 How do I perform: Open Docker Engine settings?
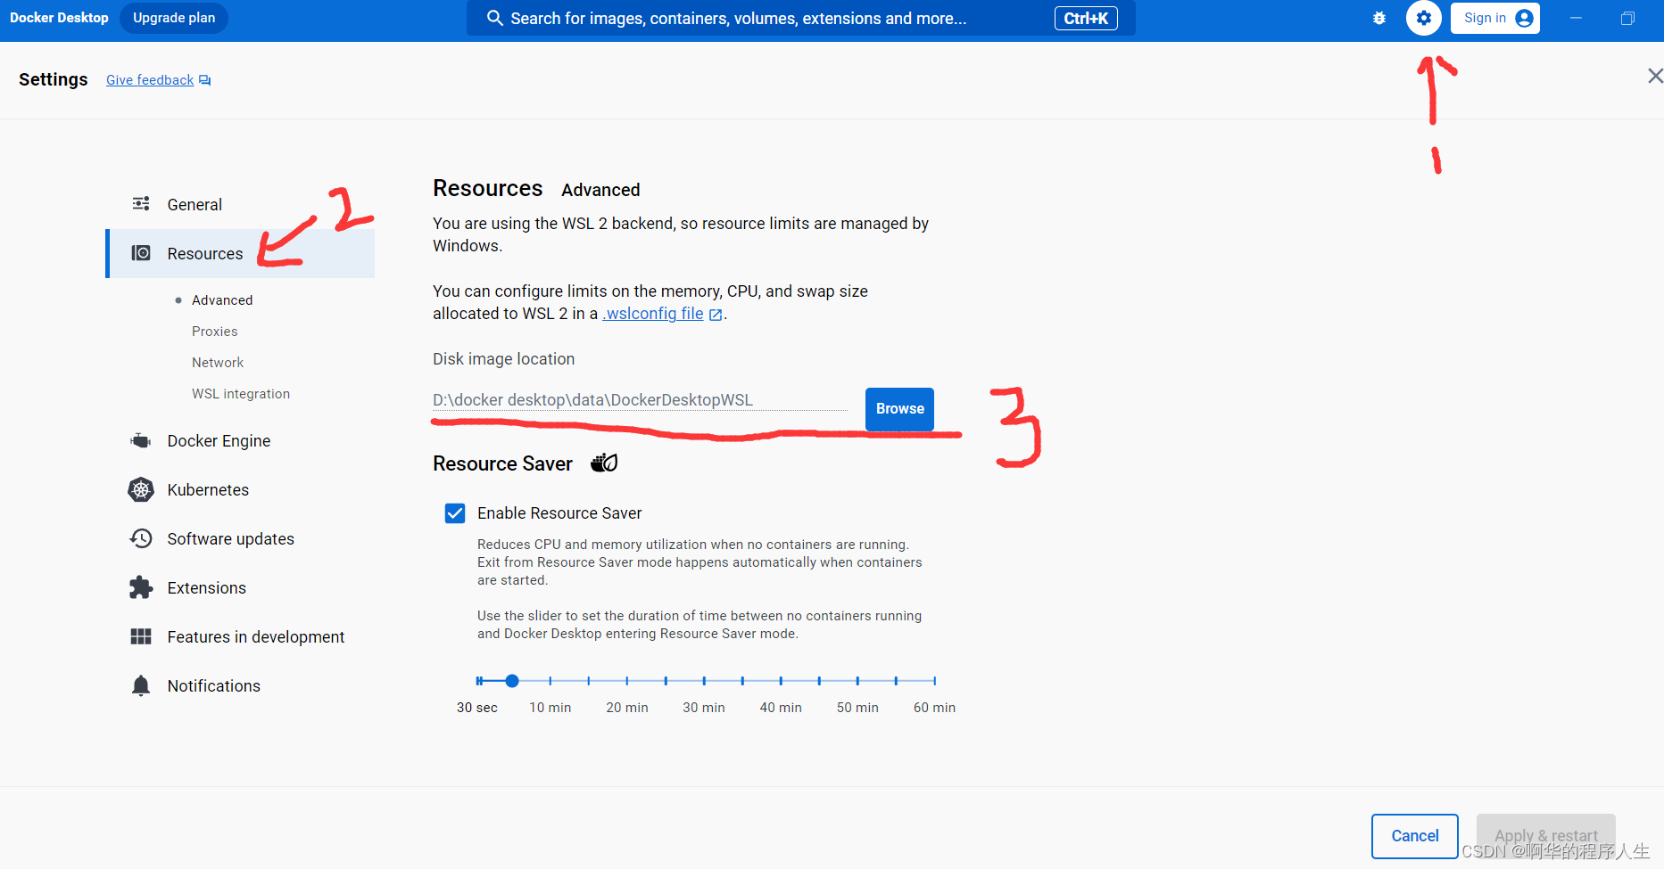point(240,440)
